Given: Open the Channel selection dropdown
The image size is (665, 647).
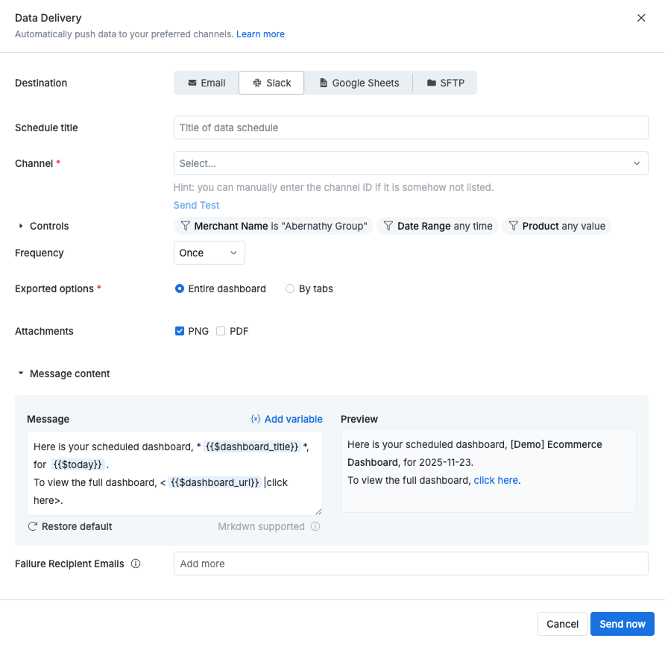Looking at the screenshot, I should click(x=411, y=163).
